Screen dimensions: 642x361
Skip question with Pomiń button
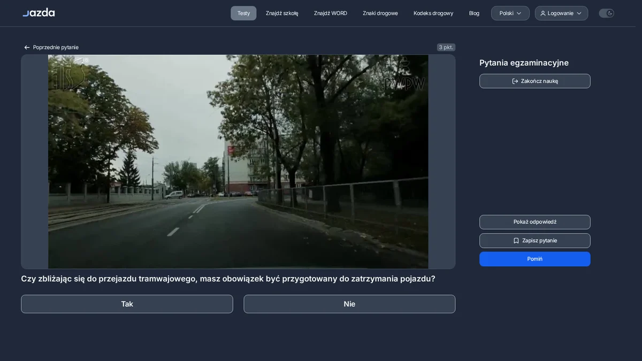535,259
